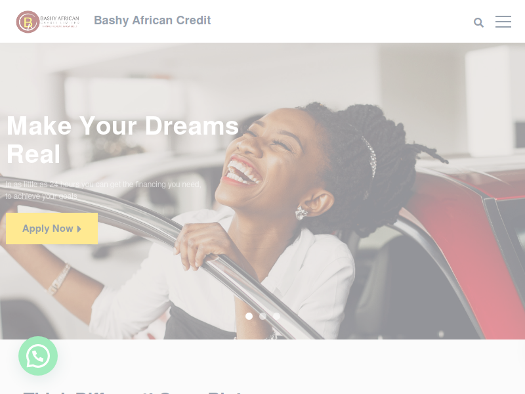The height and width of the screenshot is (394, 525).
Task: Click the circular BA logo emblem
Action: pos(28,22)
